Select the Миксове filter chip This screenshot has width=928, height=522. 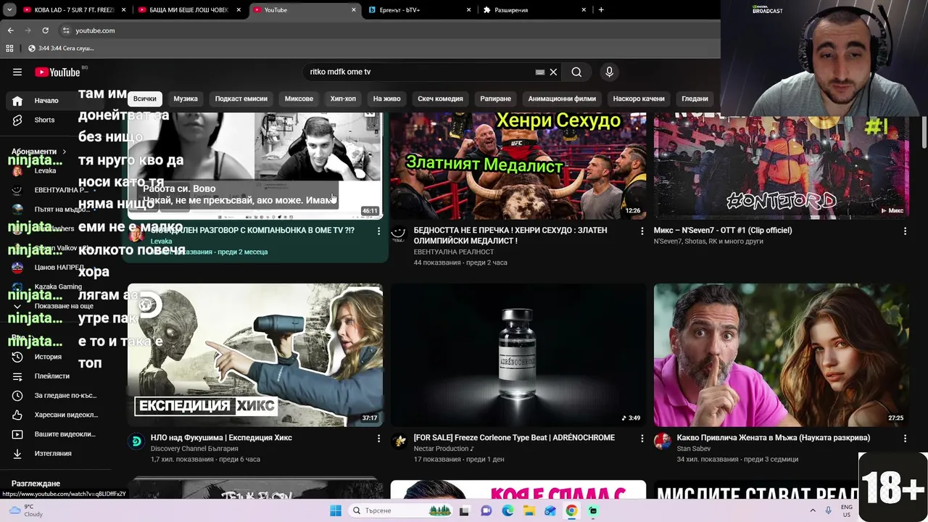[x=299, y=99]
